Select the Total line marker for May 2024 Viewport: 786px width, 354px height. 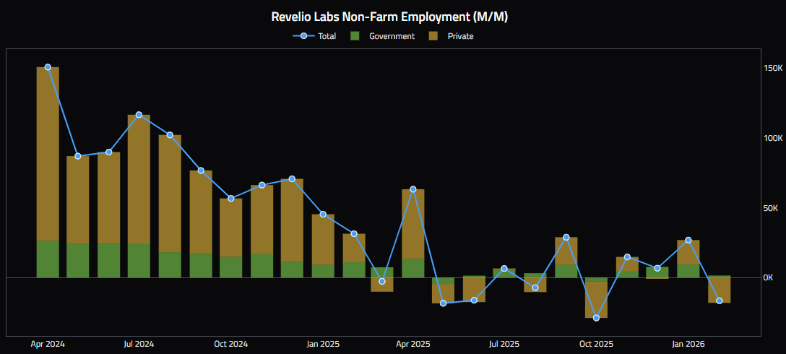point(78,156)
